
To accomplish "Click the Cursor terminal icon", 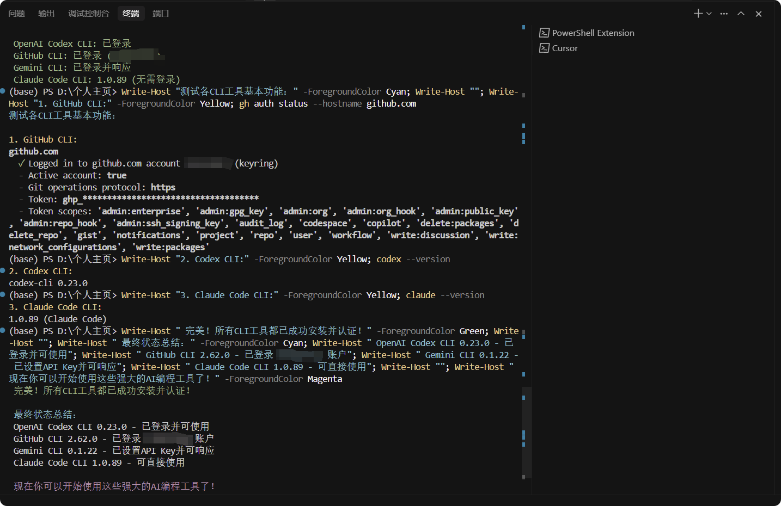I will coord(544,48).
